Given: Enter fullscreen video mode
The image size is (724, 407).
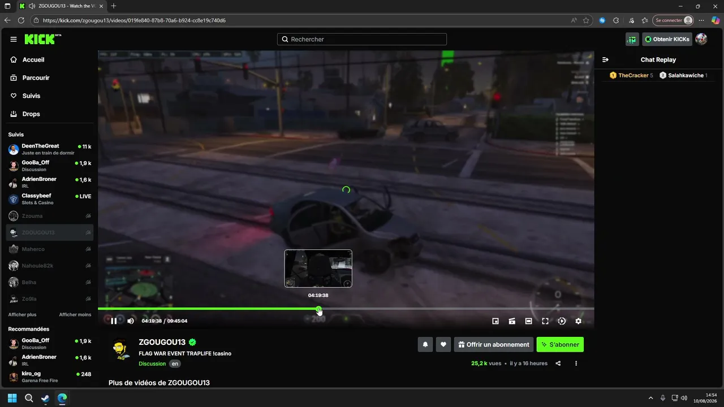Looking at the screenshot, I should pos(545,321).
